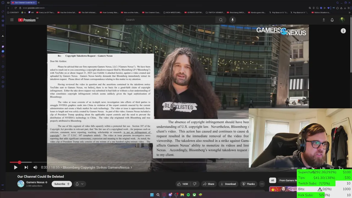
Task: Go back with the browser back arrow
Action: click(x=8, y=8)
